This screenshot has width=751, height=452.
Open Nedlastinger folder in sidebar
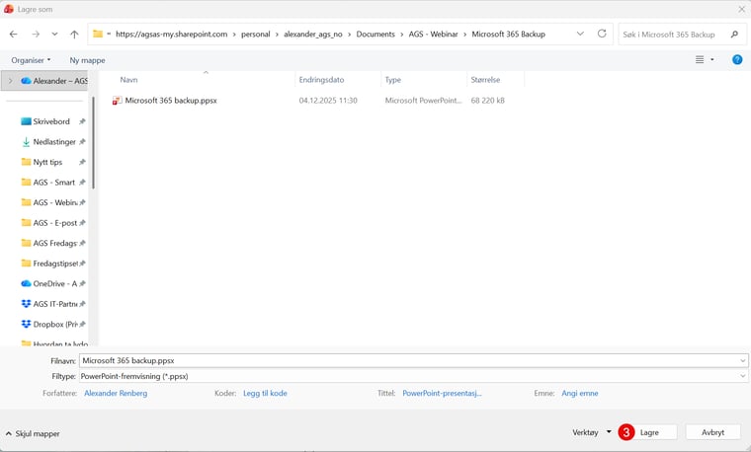coord(53,141)
